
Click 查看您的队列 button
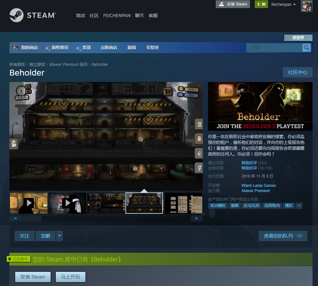pyautogui.click(x=283, y=236)
